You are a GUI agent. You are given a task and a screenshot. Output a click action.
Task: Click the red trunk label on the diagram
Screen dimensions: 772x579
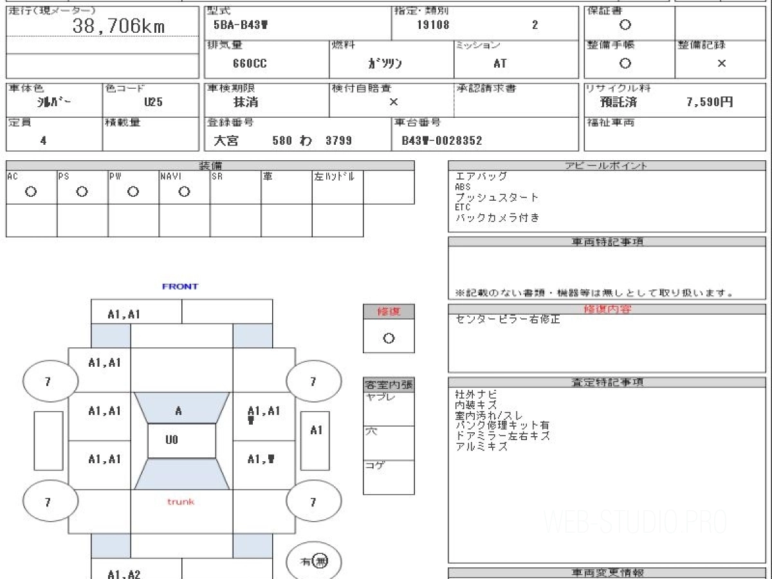(181, 501)
